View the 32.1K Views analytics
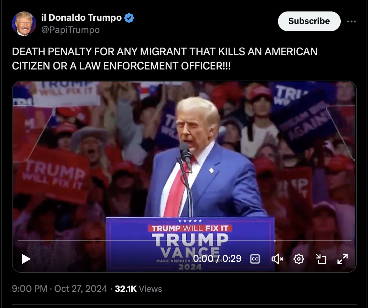 point(138,289)
